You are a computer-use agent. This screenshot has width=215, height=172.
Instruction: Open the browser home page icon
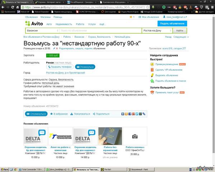pyautogui.click(x=18, y=7)
